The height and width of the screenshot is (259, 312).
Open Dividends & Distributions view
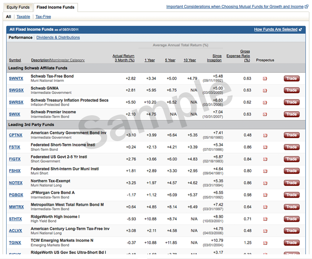(x=58, y=38)
